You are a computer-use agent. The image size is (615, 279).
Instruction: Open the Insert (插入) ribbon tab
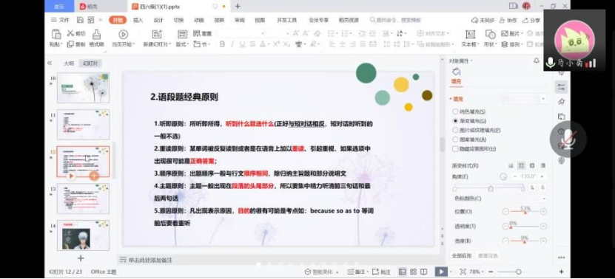(138, 20)
